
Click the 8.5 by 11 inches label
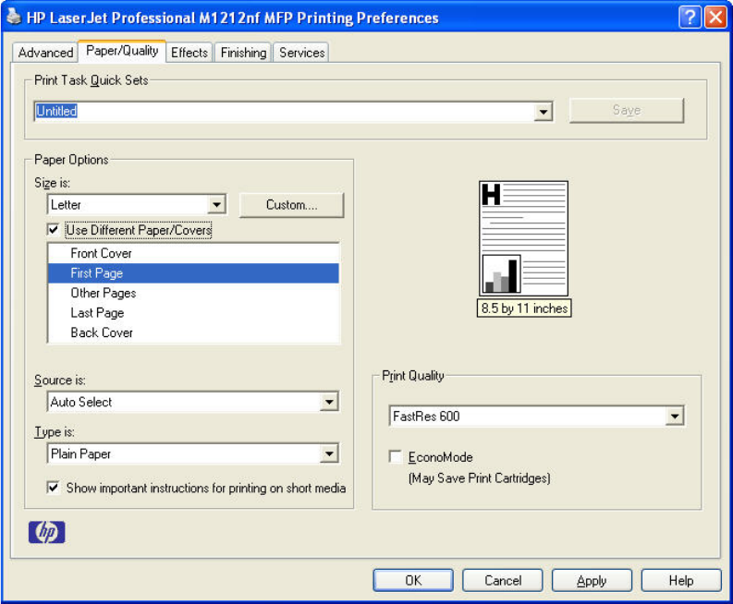click(523, 308)
